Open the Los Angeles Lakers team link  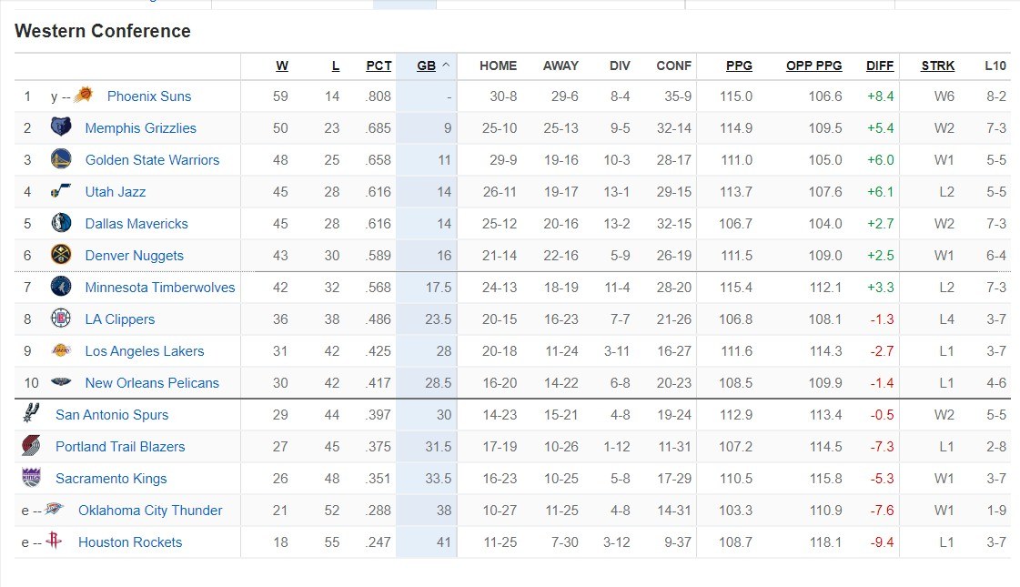(145, 351)
